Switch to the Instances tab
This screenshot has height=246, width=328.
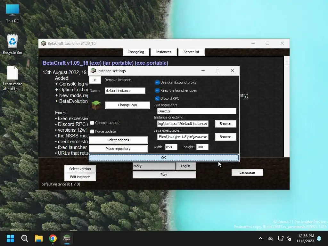[x=164, y=52]
